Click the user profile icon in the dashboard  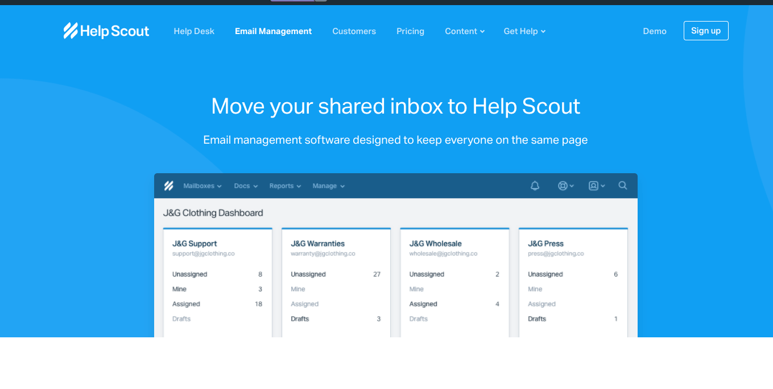click(597, 186)
